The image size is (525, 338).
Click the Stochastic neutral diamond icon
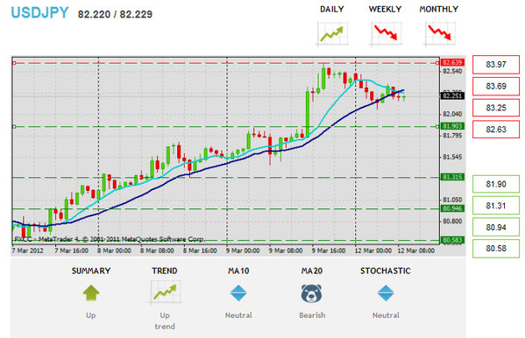pos(386,292)
